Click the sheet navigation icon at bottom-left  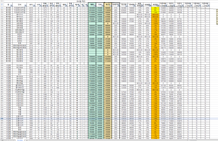[2, 140]
